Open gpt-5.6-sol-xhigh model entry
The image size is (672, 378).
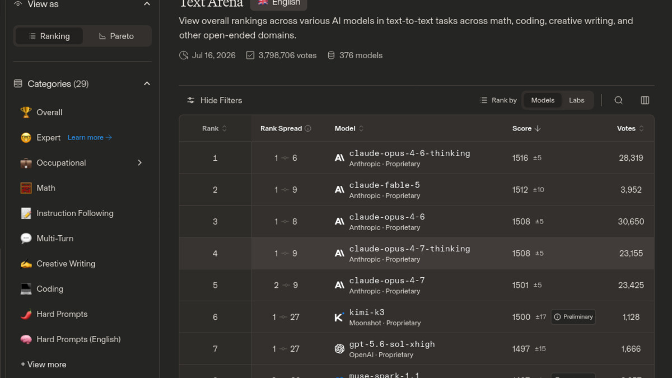pyautogui.click(x=392, y=344)
